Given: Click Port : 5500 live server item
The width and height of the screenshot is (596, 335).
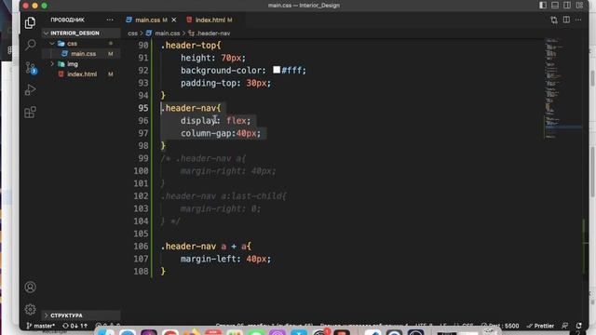Looking at the screenshot, I should point(500,326).
